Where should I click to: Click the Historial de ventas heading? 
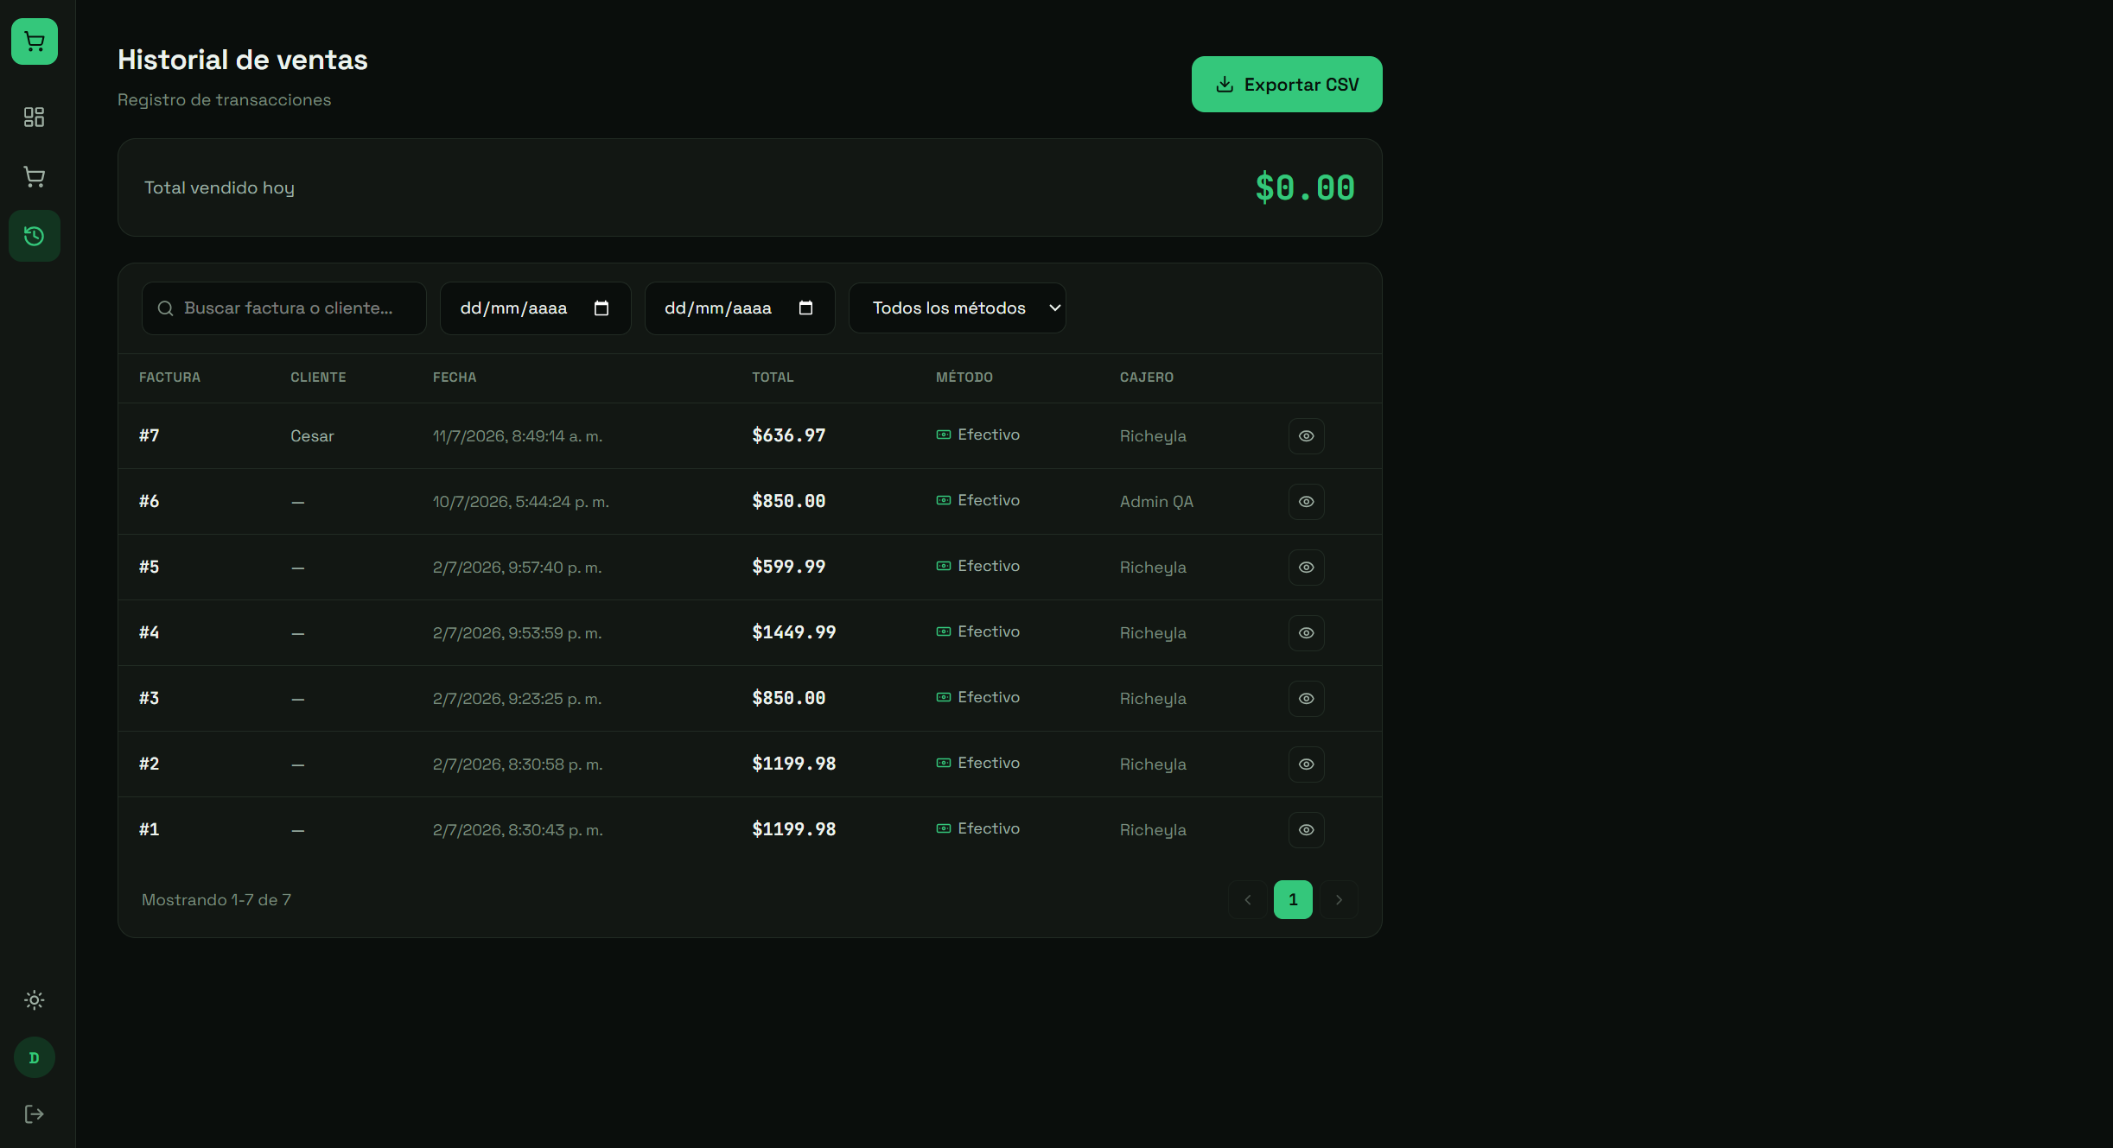click(243, 60)
